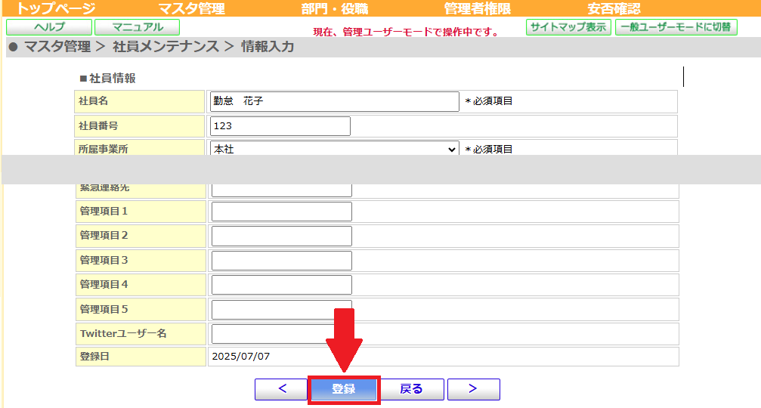The width and height of the screenshot is (761, 408).
Task: Click the 戻る back button
Action: pyautogui.click(x=411, y=389)
